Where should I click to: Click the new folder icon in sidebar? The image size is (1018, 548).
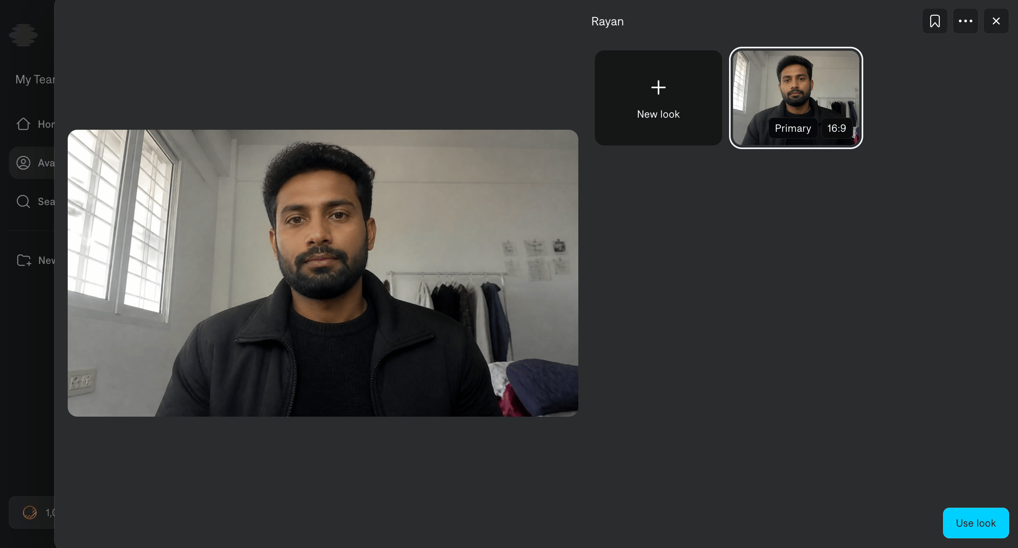tap(24, 260)
